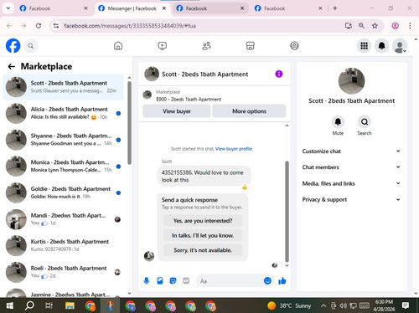419x313 pixels.
Task: Open Mandi's 2bedws 1bath conversation
Action: tap(63, 219)
